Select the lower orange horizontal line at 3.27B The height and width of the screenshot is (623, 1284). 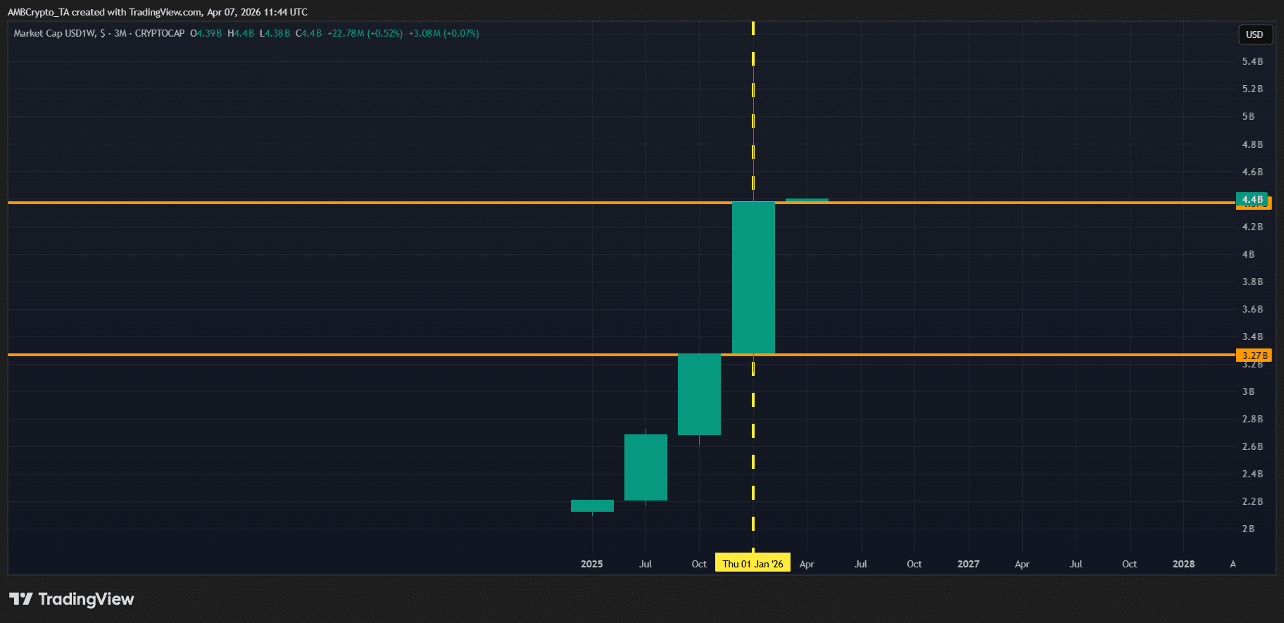pyautogui.click(x=352, y=354)
